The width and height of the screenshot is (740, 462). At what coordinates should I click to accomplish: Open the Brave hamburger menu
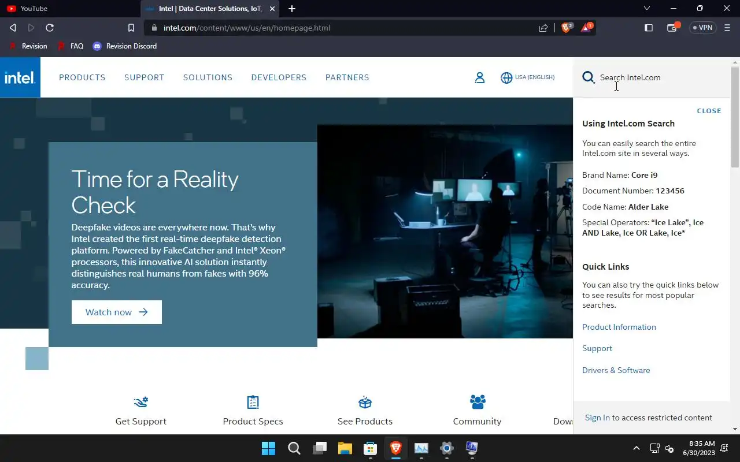[x=727, y=28]
